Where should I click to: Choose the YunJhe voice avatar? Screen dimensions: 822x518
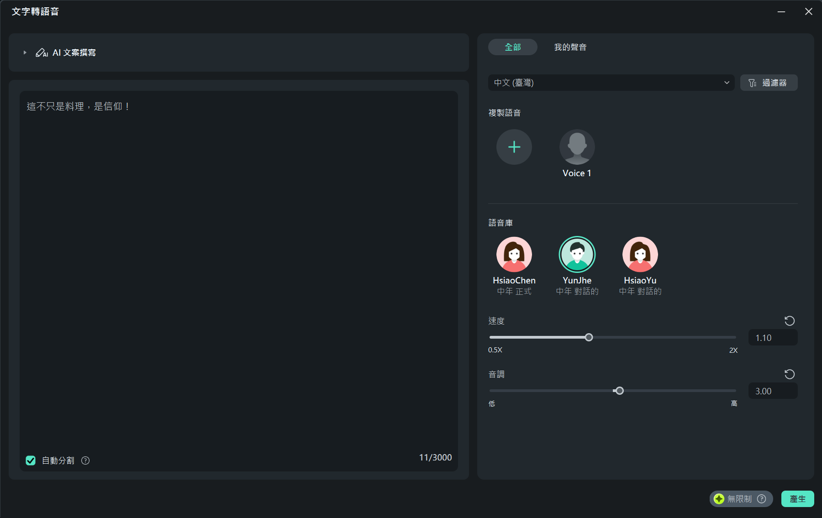click(577, 254)
